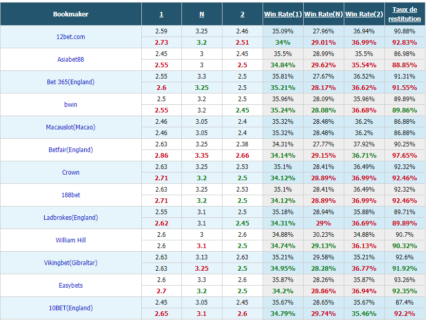Click the Crown bookmaker link
This screenshot has width=426, height=320.
[70, 172]
